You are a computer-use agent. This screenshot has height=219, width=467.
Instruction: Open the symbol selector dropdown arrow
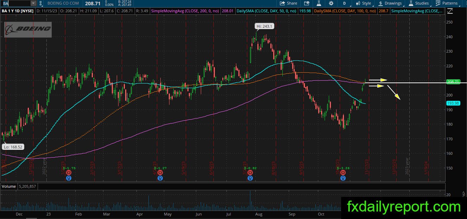click(x=33, y=3)
